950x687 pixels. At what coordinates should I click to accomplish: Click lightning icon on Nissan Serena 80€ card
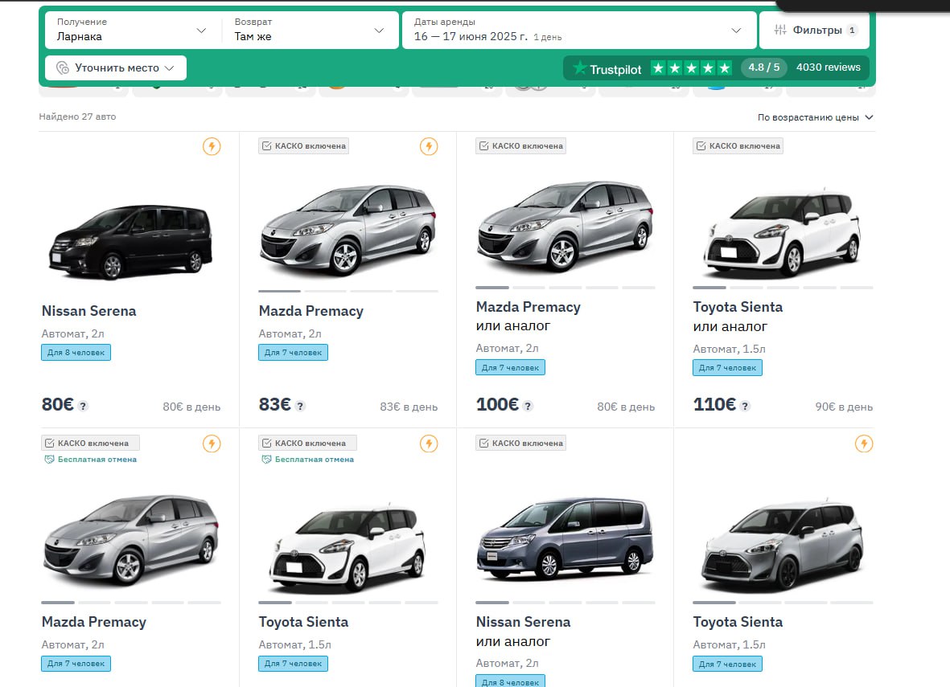pyautogui.click(x=212, y=146)
